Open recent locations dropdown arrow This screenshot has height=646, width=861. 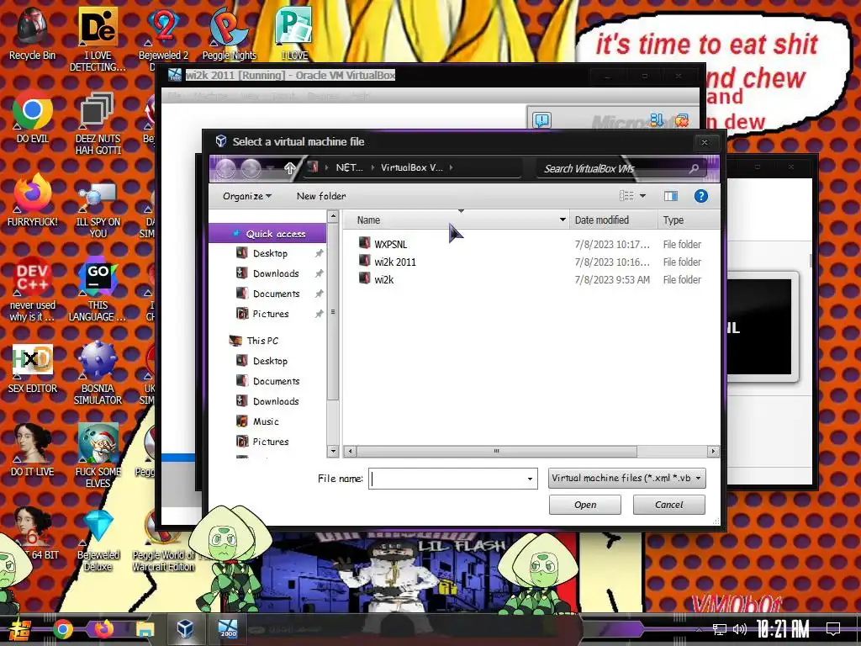[x=270, y=167]
